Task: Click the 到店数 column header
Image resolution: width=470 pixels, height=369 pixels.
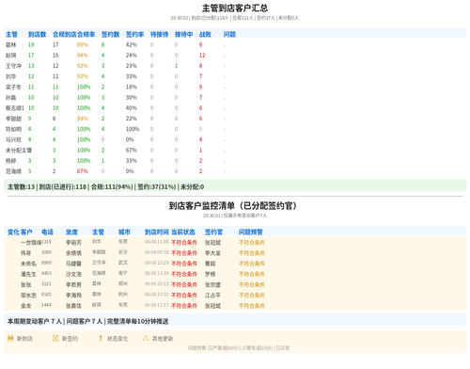Action: point(38,34)
